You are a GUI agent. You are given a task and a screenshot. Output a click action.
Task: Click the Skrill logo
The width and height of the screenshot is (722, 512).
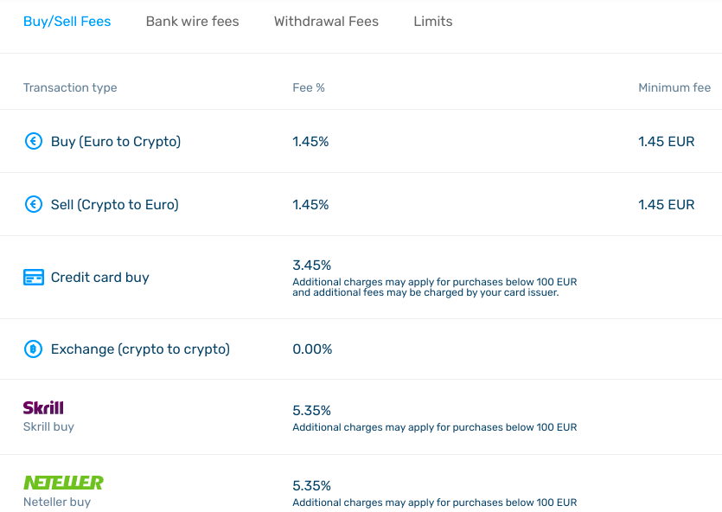pos(43,407)
